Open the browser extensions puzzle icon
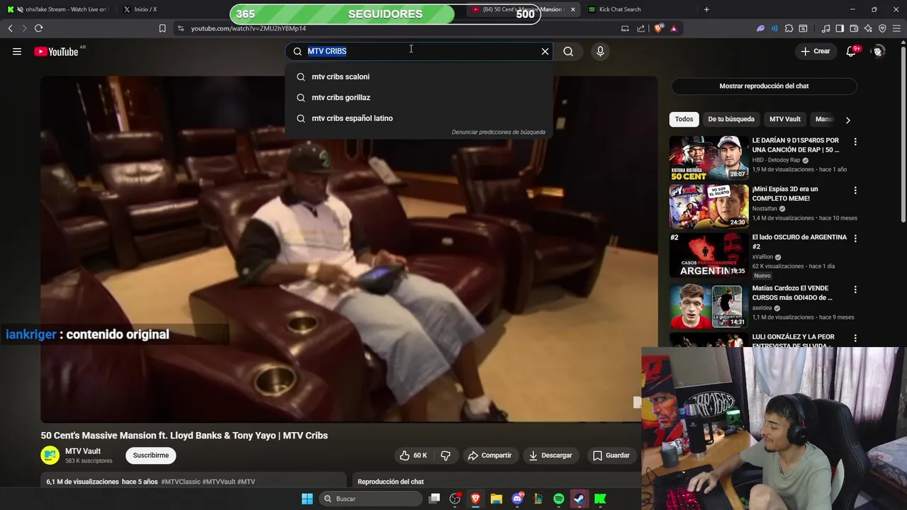Image resolution: width=907 pixels, height=510 pixels. (789, 28)
